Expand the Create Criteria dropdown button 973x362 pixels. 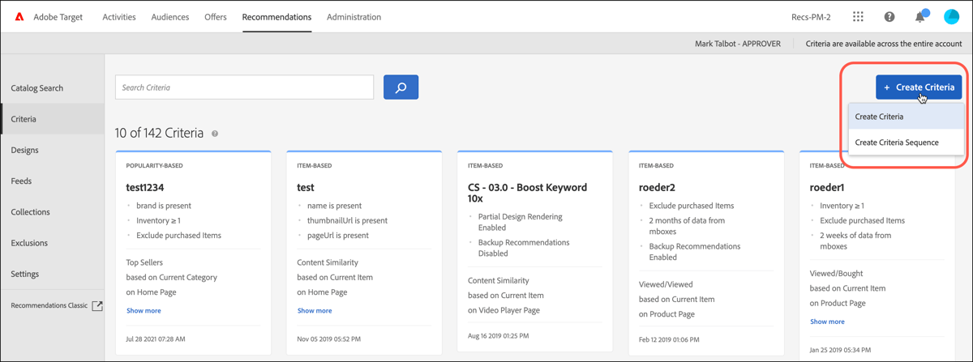coord(919,87)
